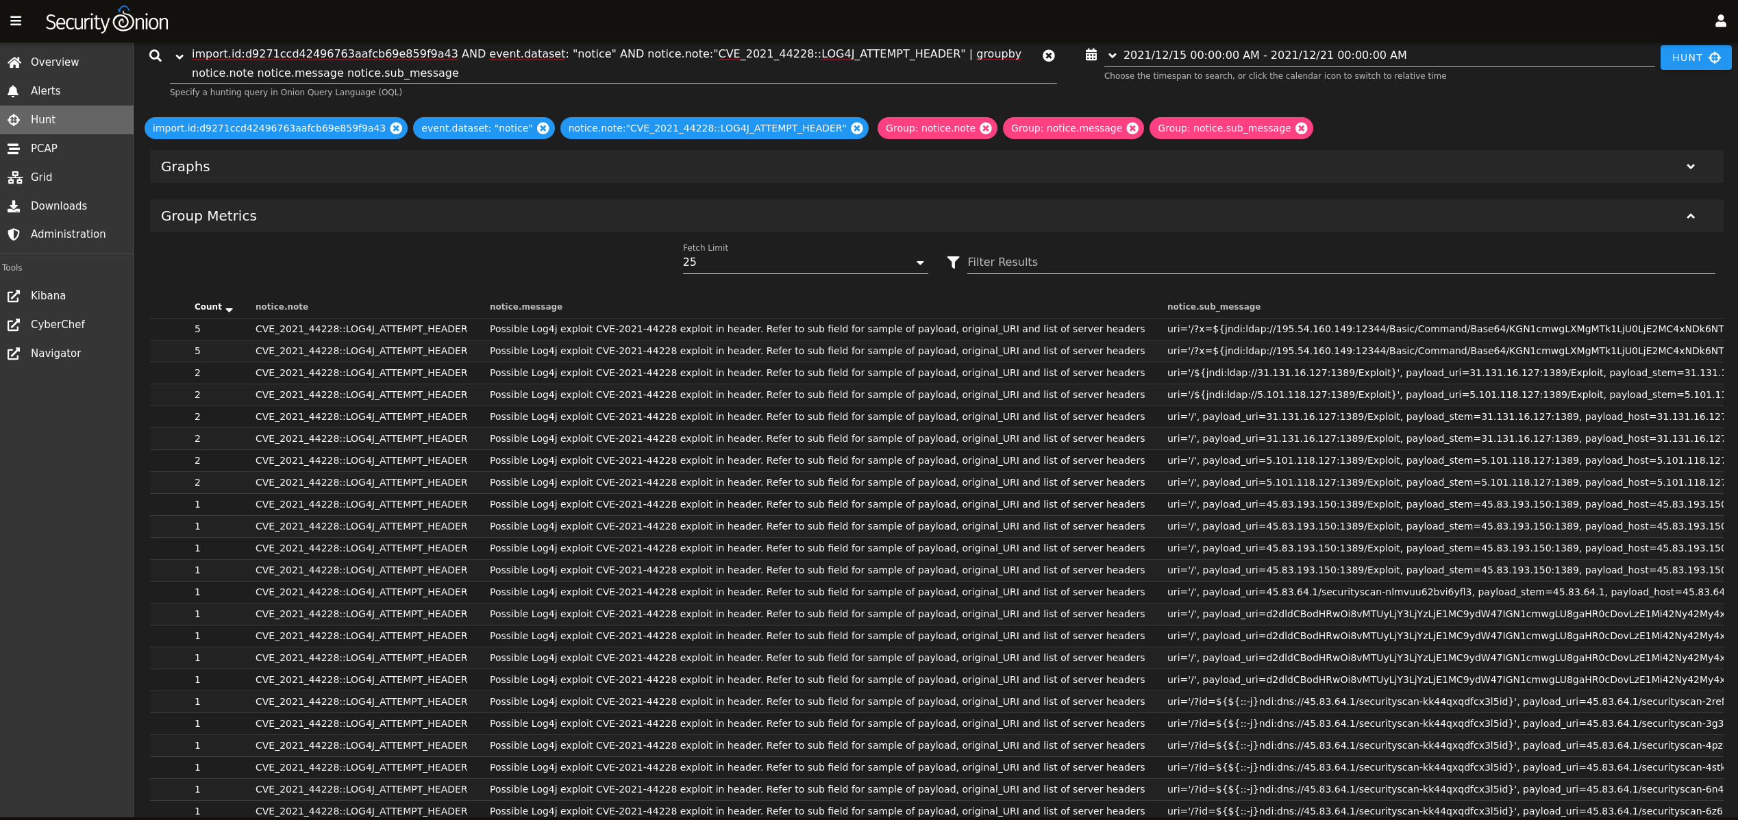Go to the PCAP page
Viewport: 1738px width, 820px height.
point(44,149)
